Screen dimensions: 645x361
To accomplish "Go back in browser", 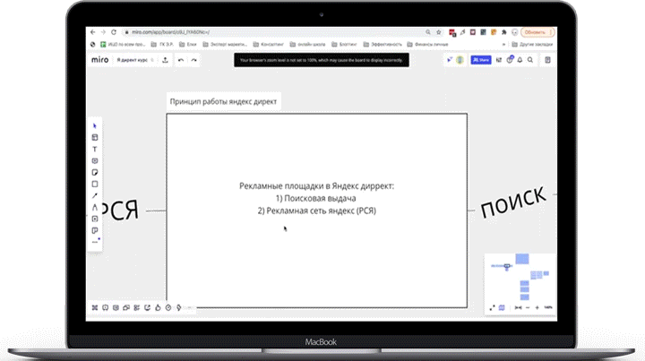I will (x=92, y=32).
